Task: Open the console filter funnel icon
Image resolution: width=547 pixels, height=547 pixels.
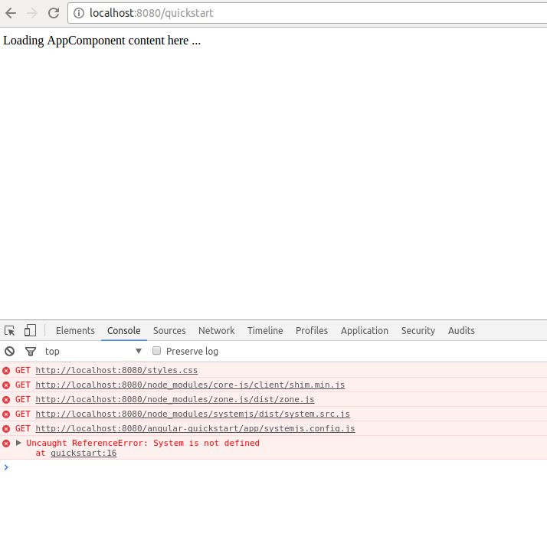Action: click(31, 352)
